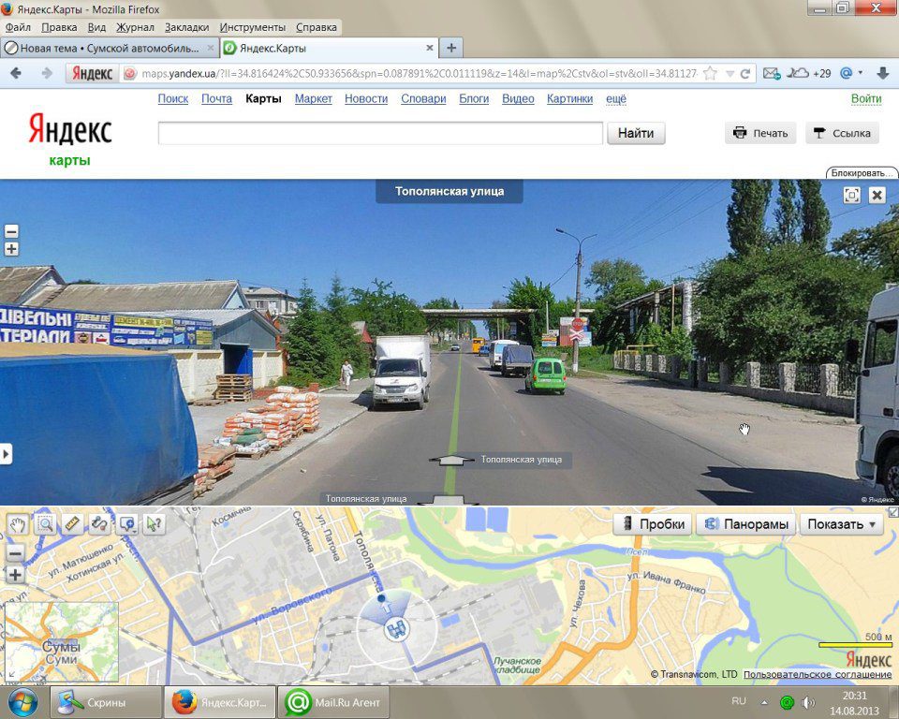899x719 pixels.
Task: Zoom out the map with the minus button
Action: point(16,553)
